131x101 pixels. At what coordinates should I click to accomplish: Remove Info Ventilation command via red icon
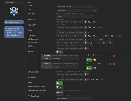point(88,74)
